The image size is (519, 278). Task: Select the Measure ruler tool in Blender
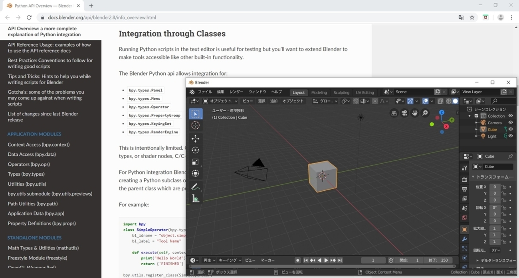point(196,198)
